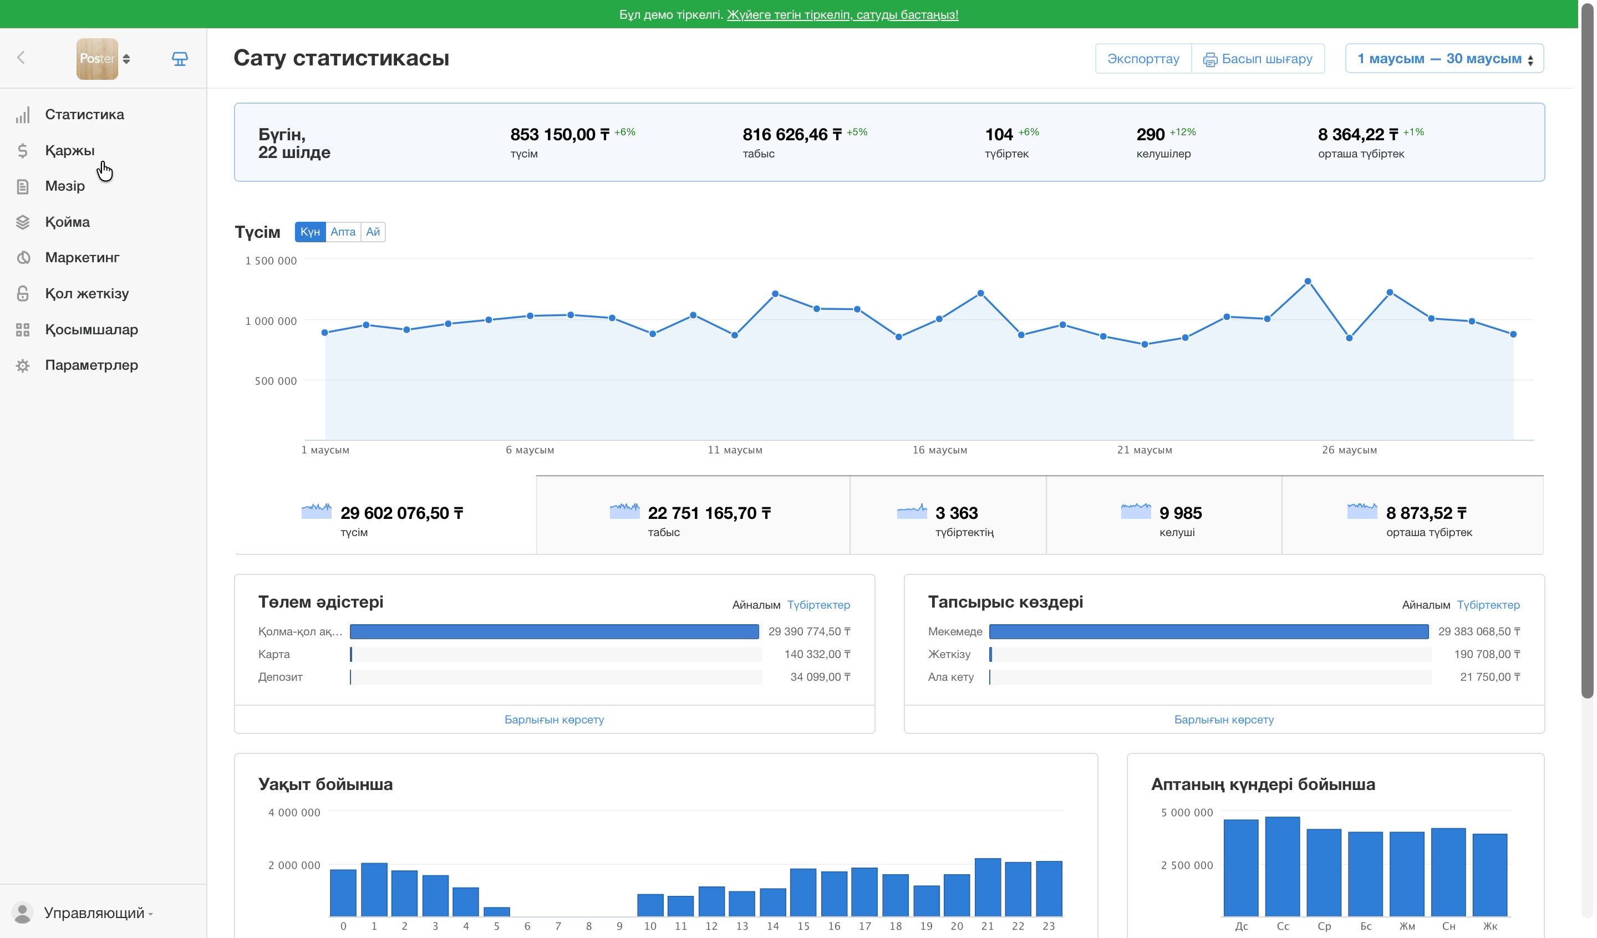Image resolution: width=1597 pixels, height=938 pixels.
Task: Open the POS terminal icon
Action: pos(180,59)
